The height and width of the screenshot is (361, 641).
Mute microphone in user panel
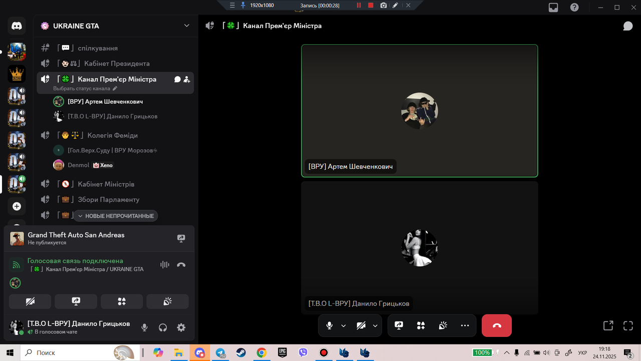(x=144, y=327)
